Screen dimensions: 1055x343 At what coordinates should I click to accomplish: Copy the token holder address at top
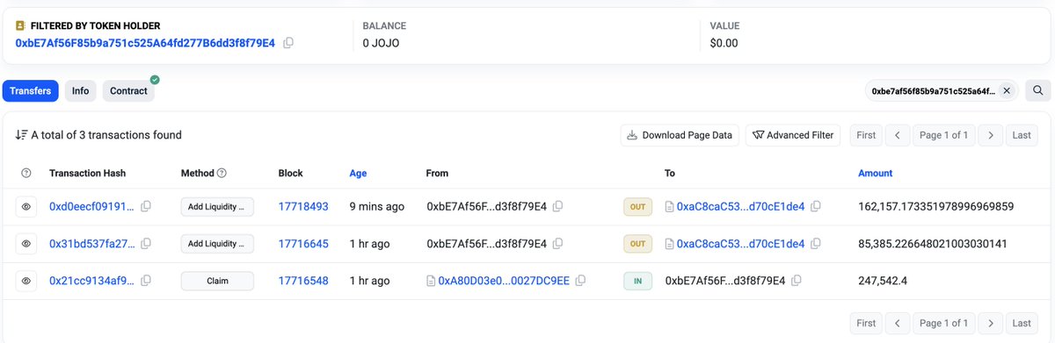click(288, 43)
